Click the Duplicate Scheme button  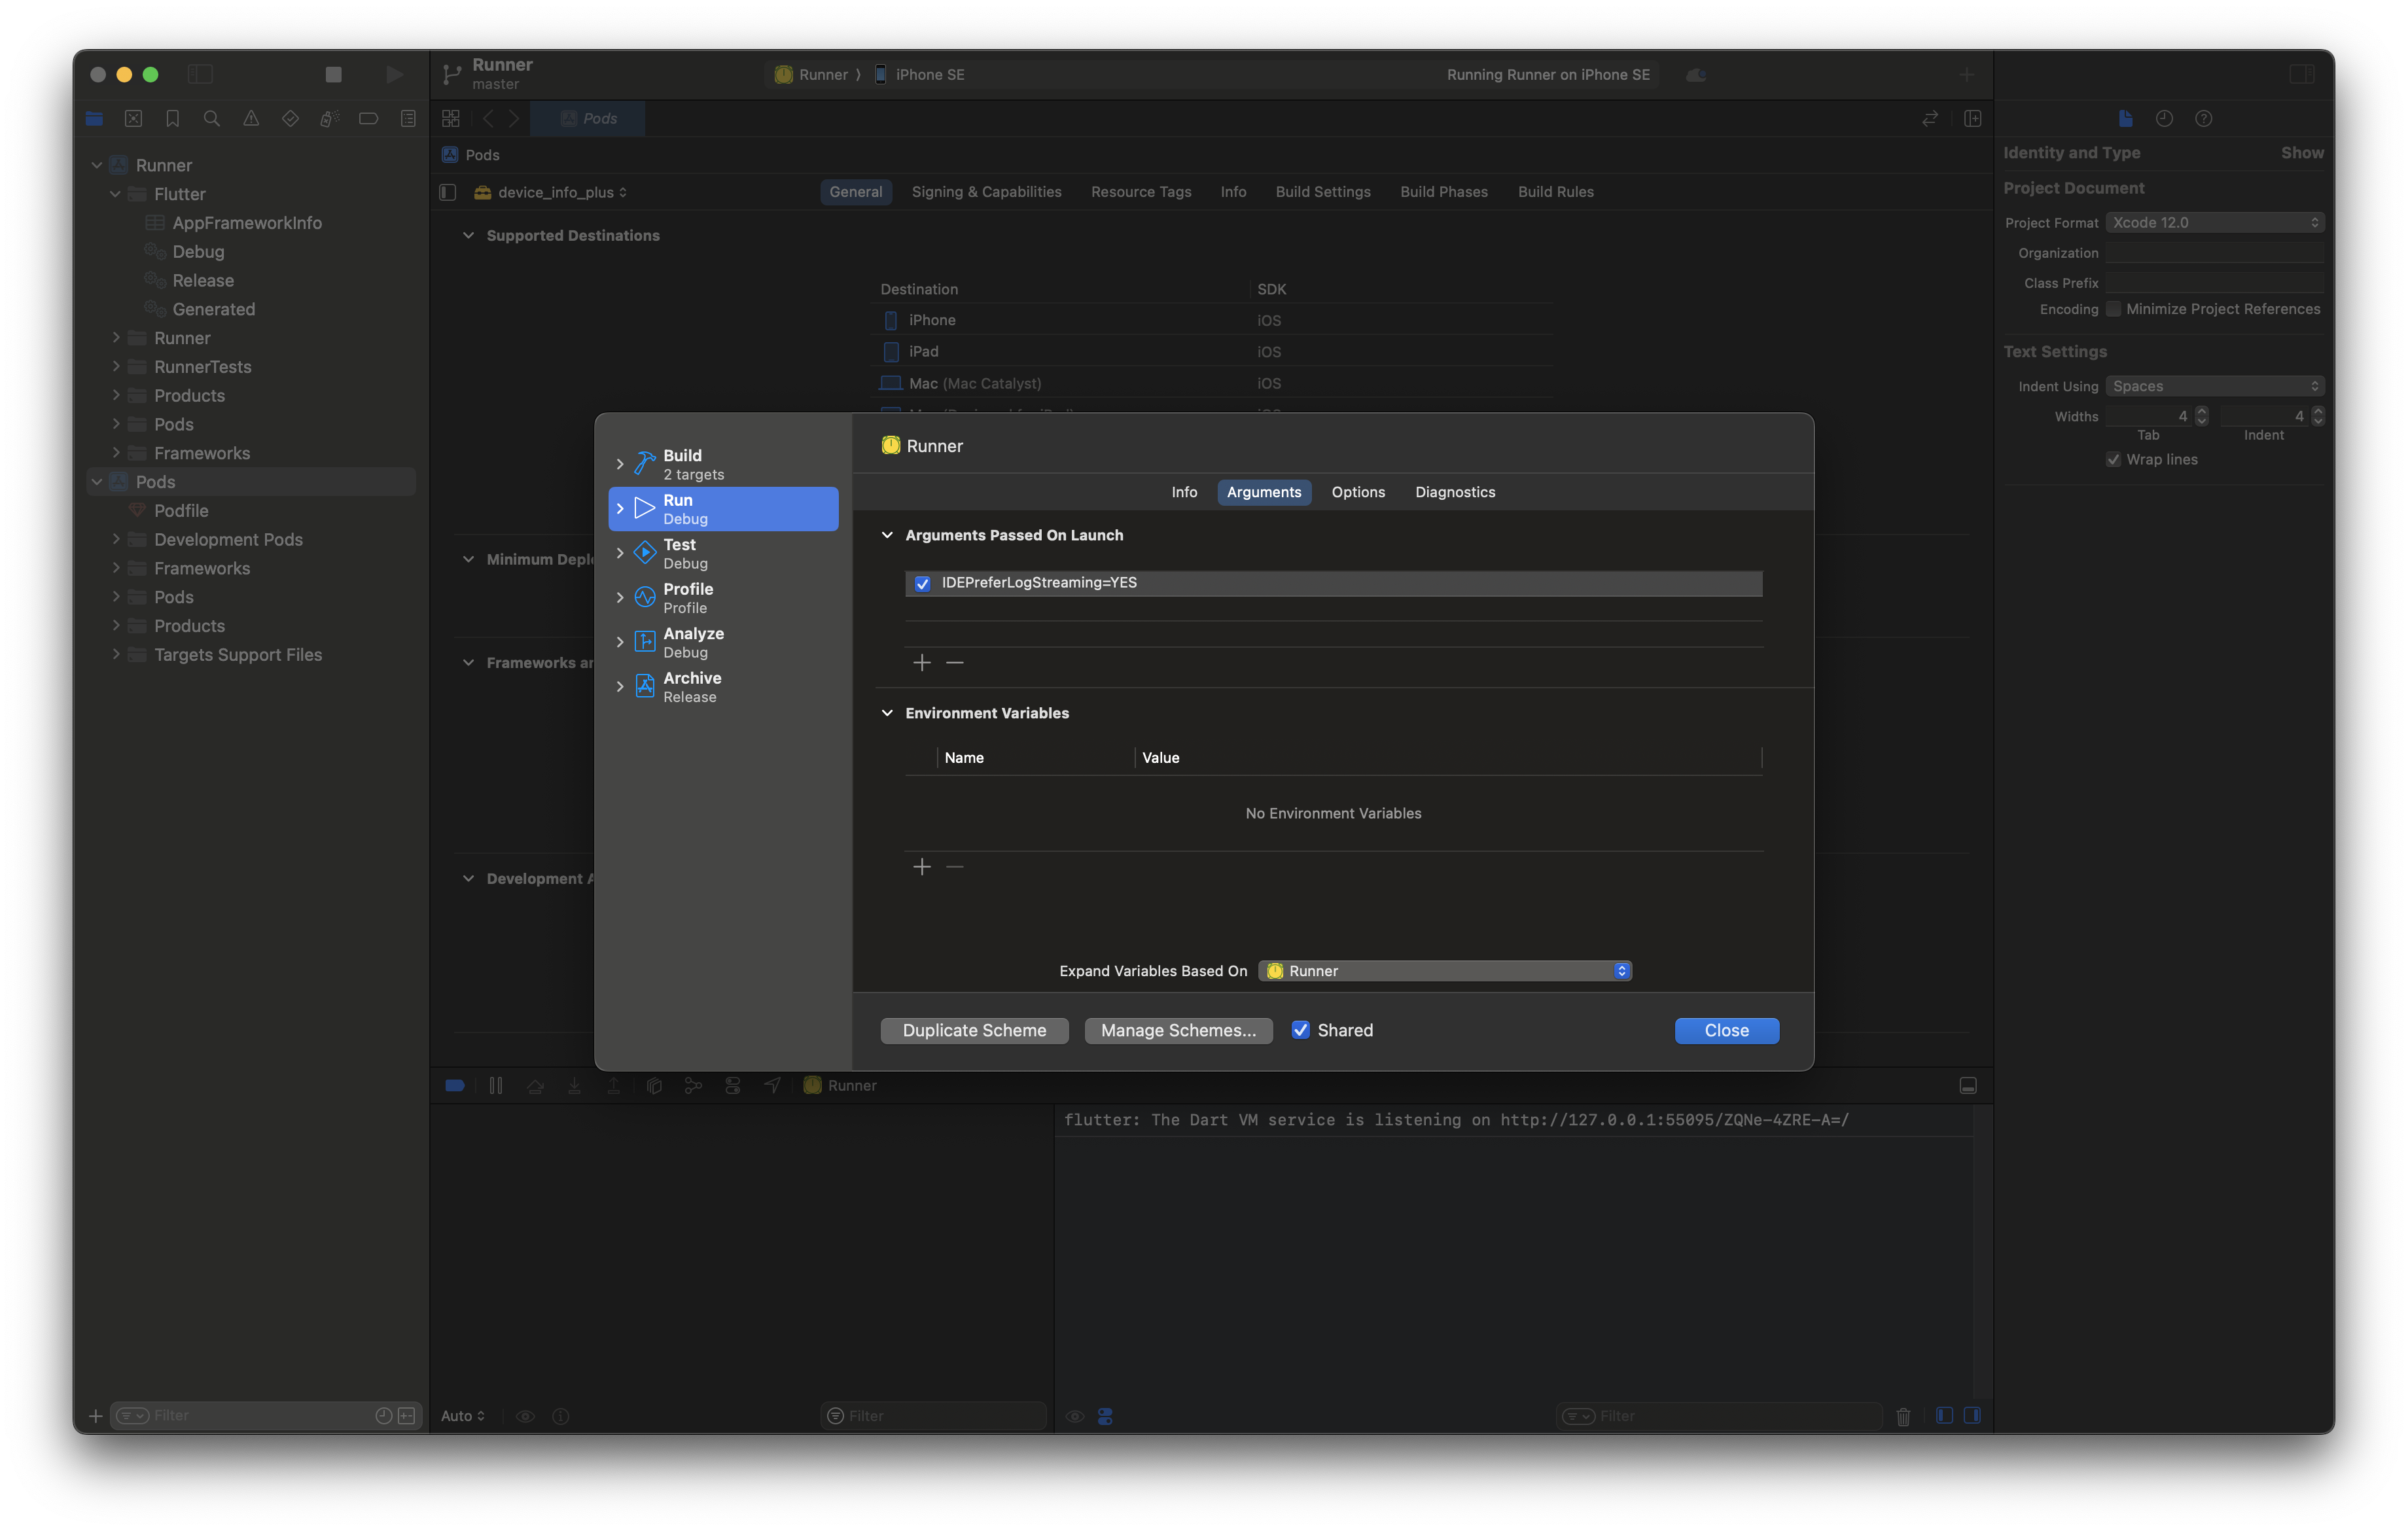(x=974, y=1030)
